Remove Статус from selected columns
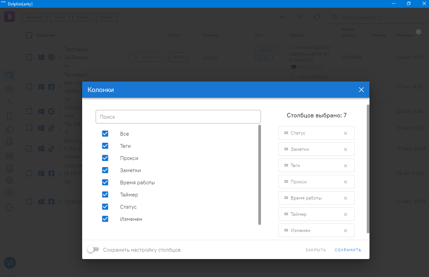 [345, 133]
